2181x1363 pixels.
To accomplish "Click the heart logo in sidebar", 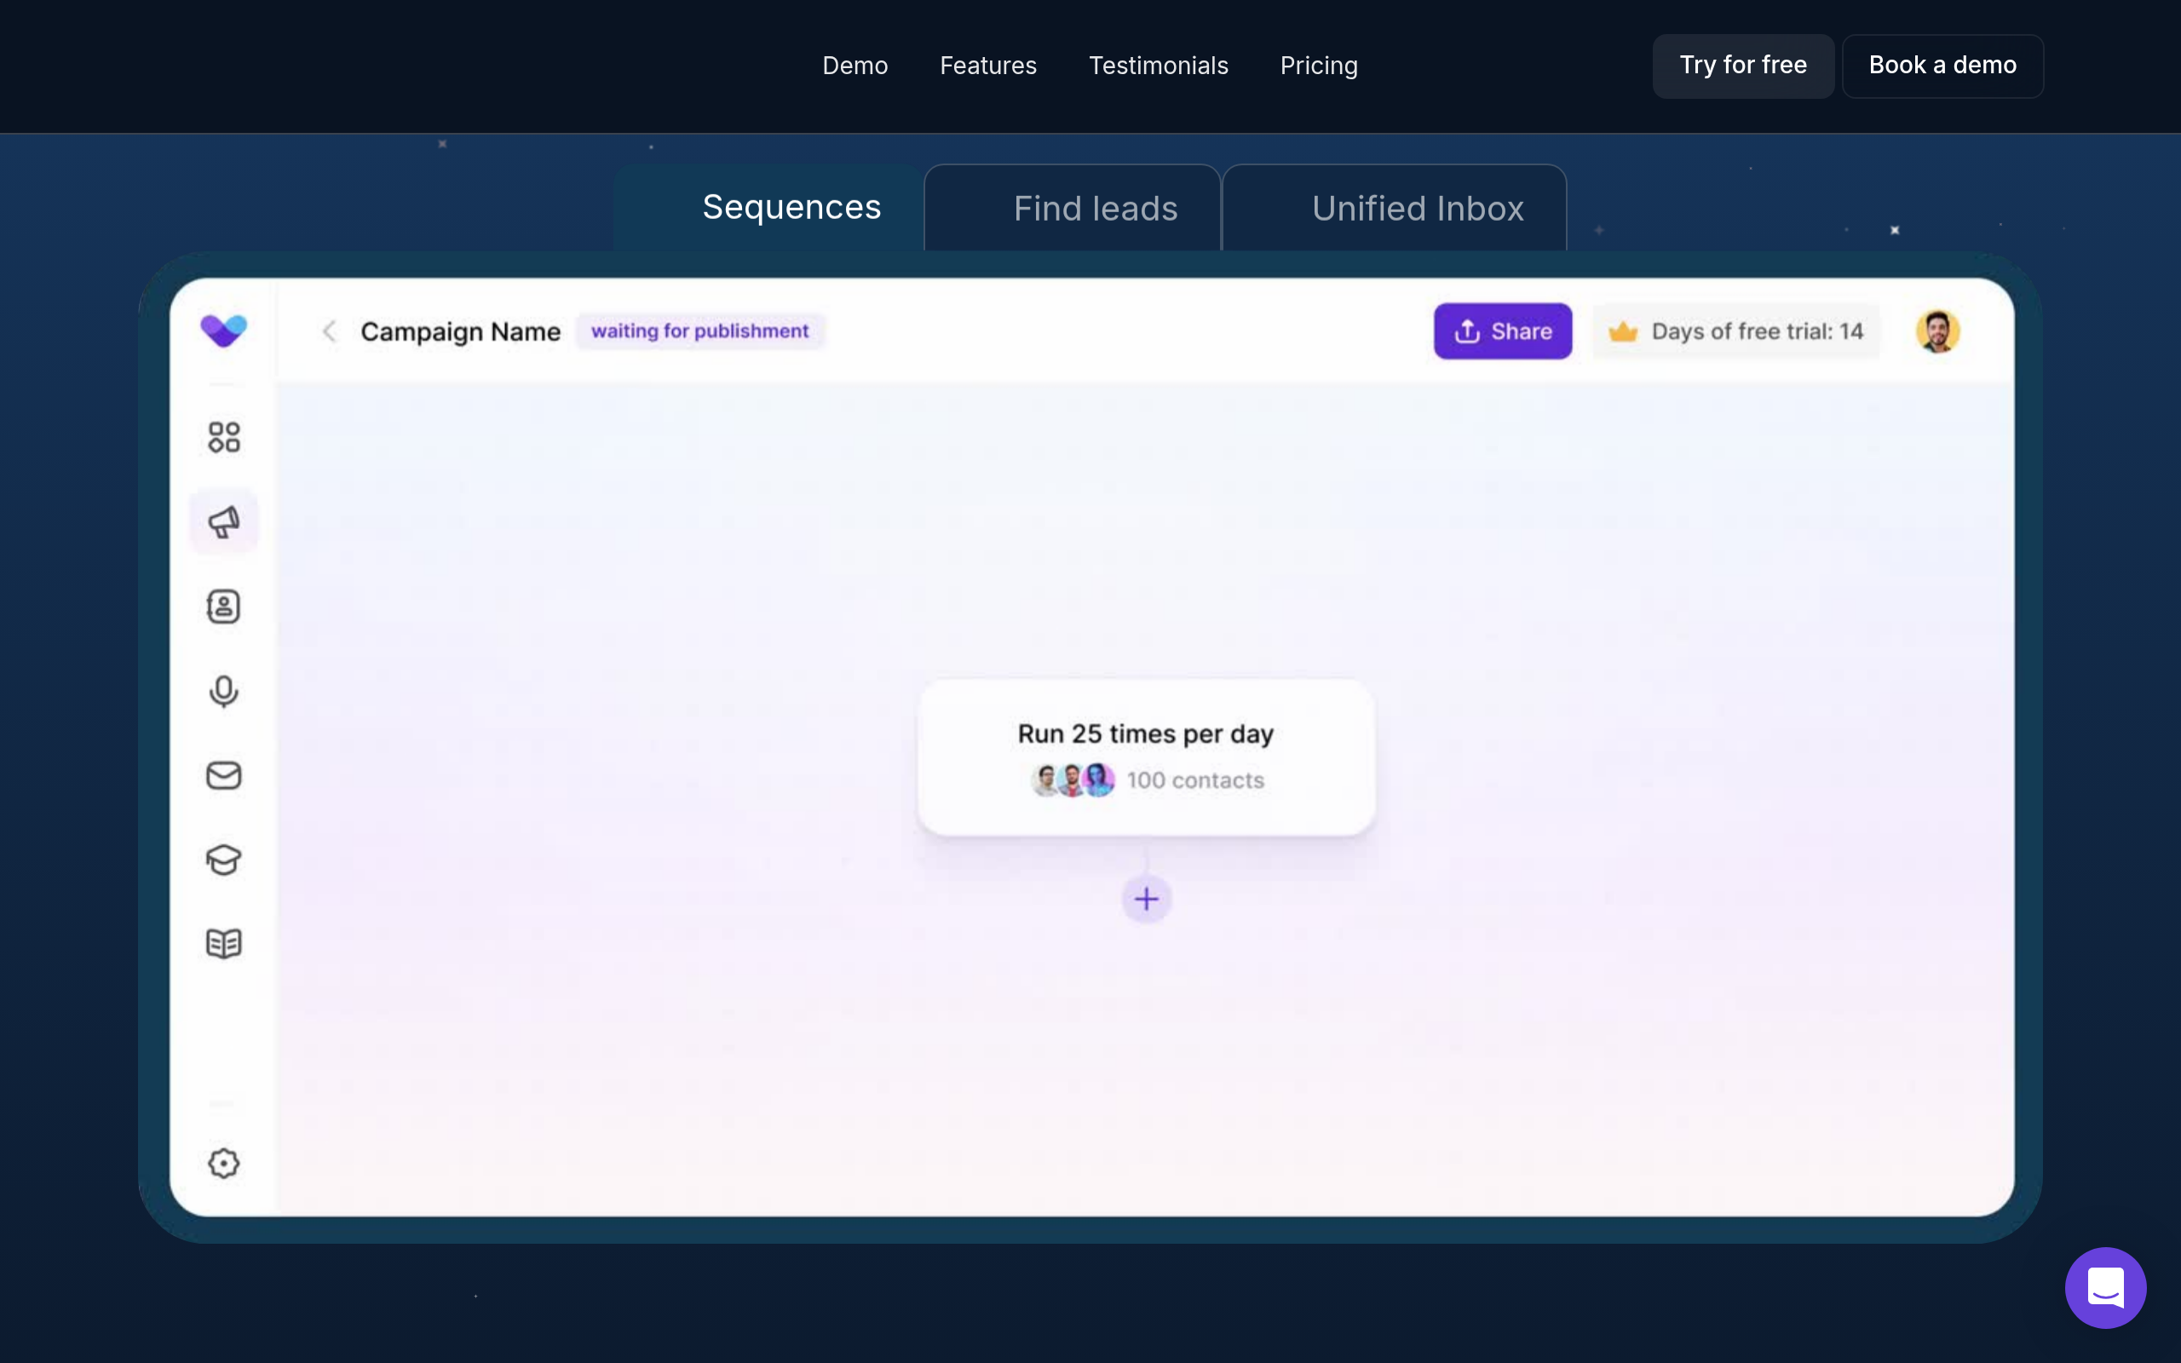I will click(x=223, y=330).
